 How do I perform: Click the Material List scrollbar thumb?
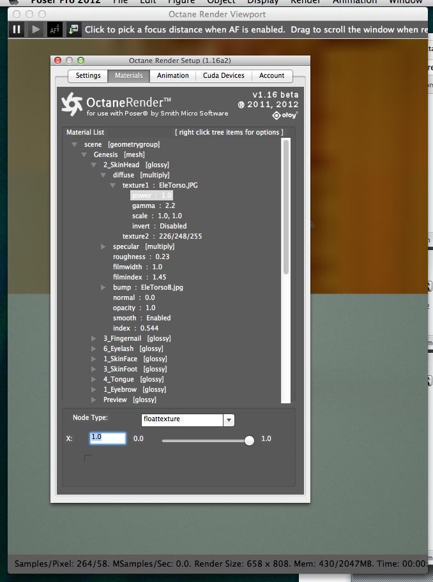[286, 207]
